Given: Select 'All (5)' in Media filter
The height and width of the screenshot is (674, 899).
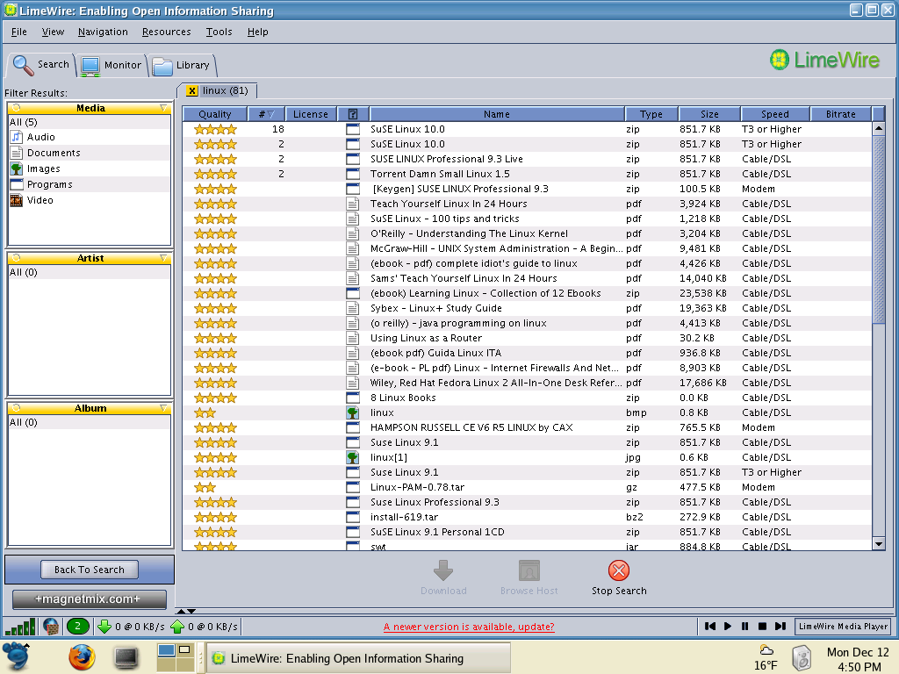Looking at the screenshot, I should tap(90, 122).
